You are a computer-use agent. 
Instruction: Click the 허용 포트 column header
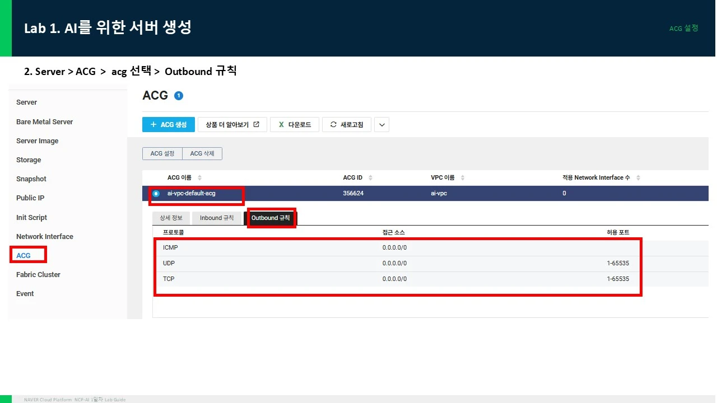coord(618,232)
